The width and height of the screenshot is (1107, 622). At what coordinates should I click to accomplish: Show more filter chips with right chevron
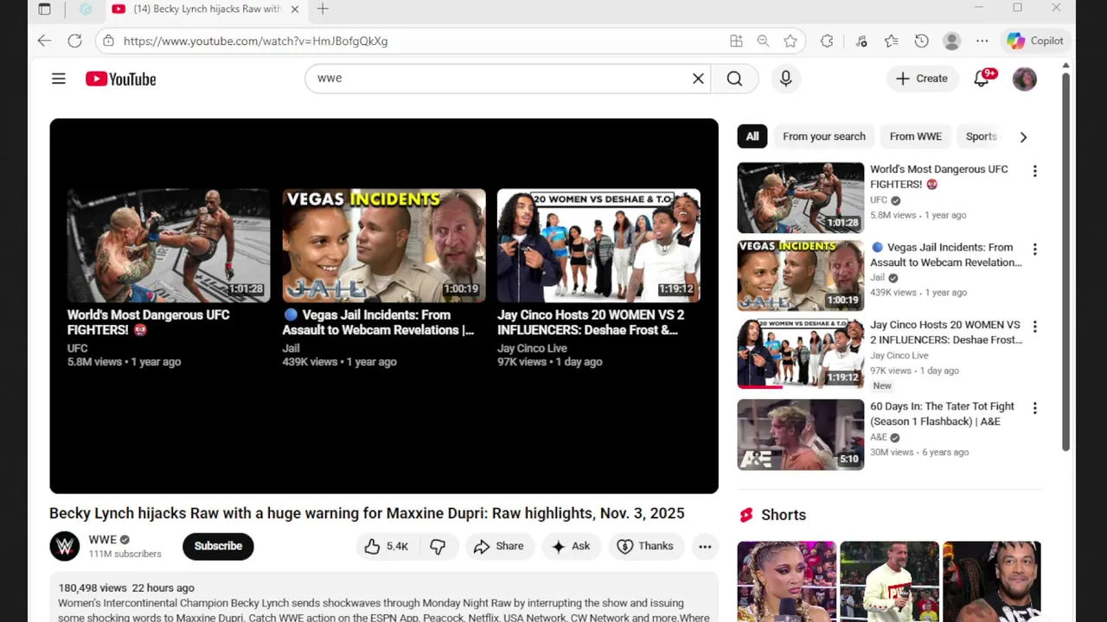point(1023,136)
